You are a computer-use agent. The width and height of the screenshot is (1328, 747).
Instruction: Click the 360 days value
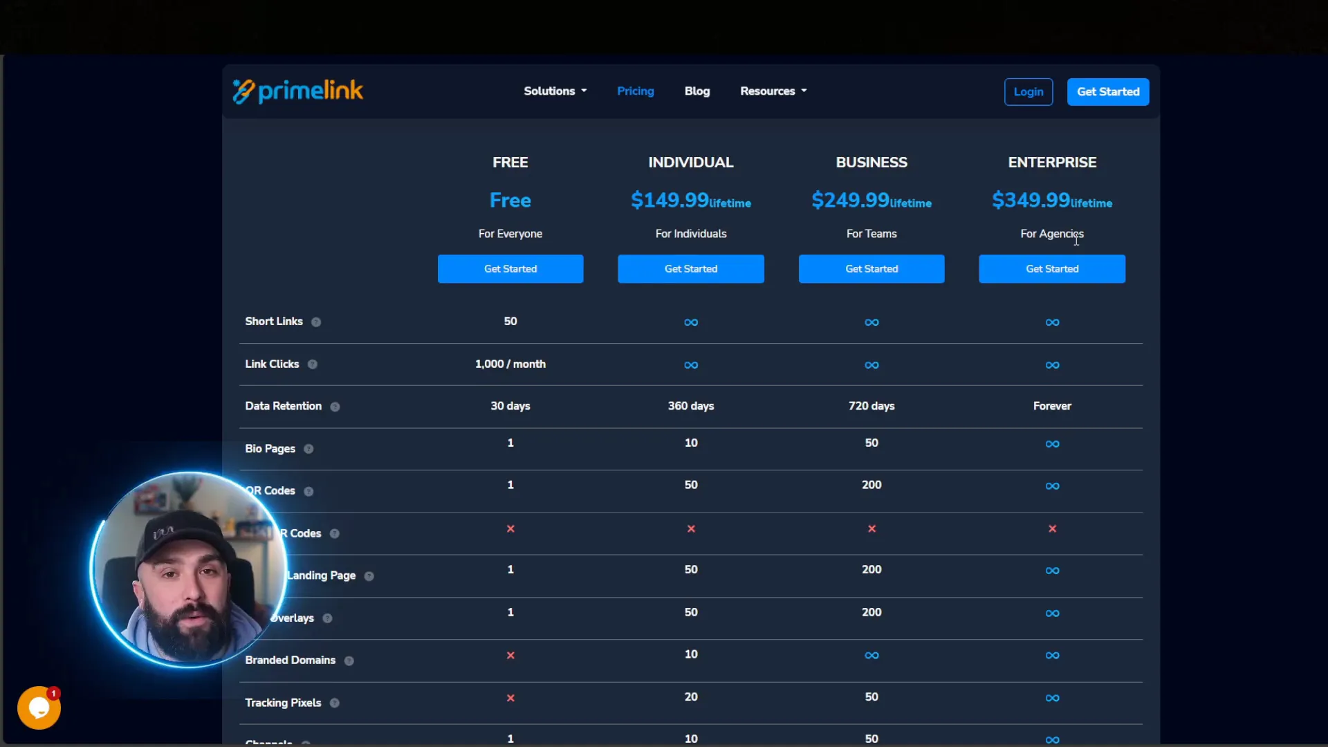(x=691, y=406)
